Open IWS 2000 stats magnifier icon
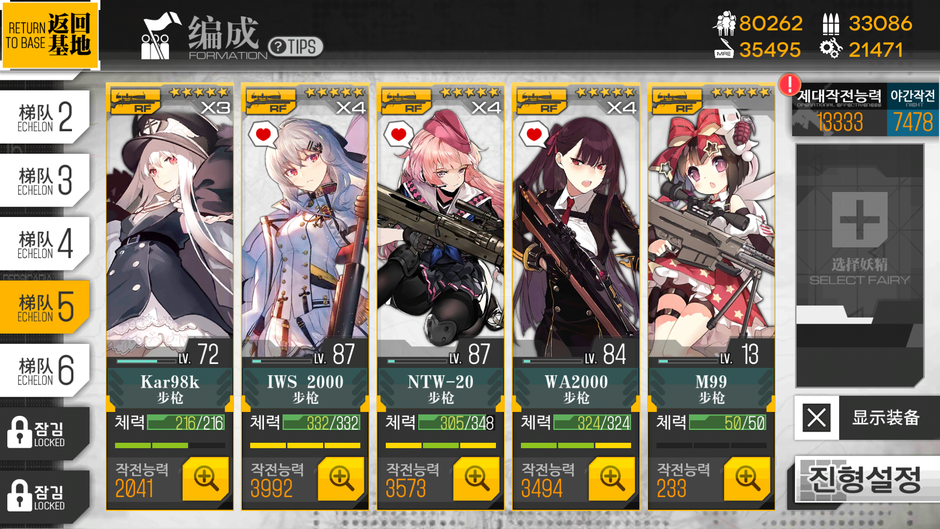 [341, 479]
